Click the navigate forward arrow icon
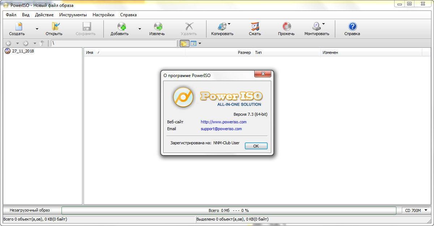 point(26,43)
